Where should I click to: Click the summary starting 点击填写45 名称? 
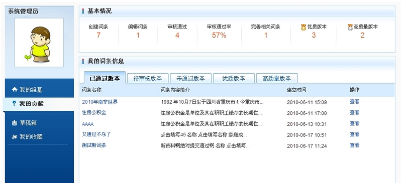pos(204,135)
